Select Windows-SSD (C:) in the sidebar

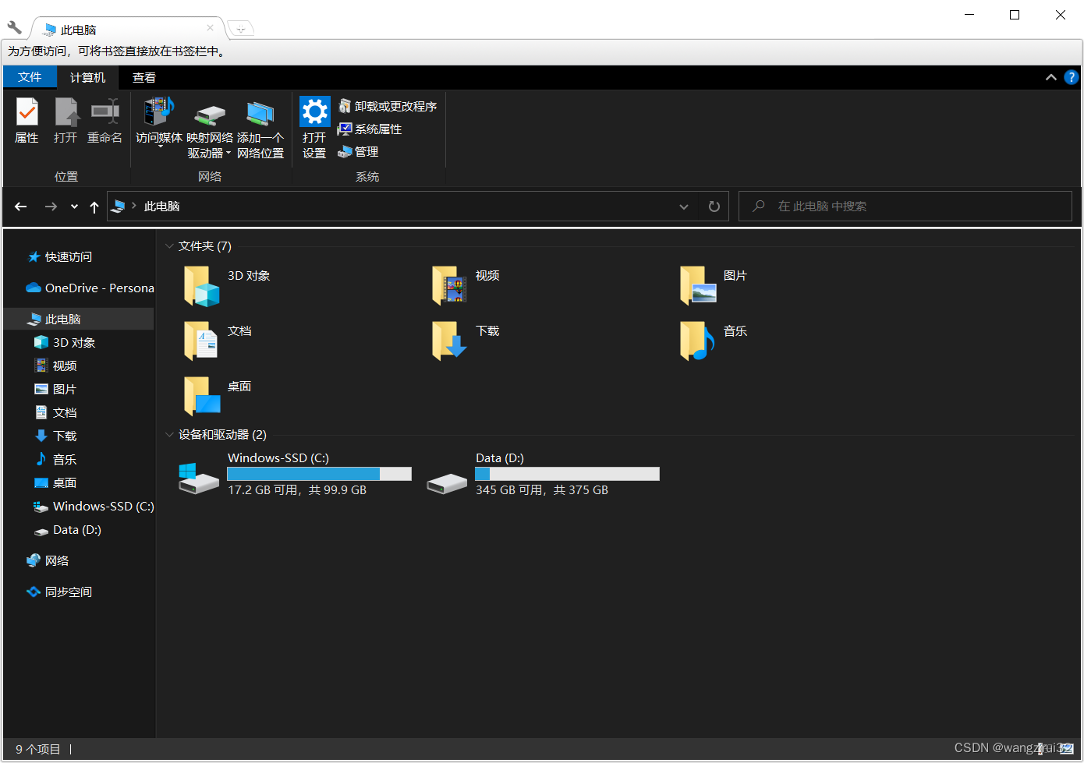click(x=94, y=506)
